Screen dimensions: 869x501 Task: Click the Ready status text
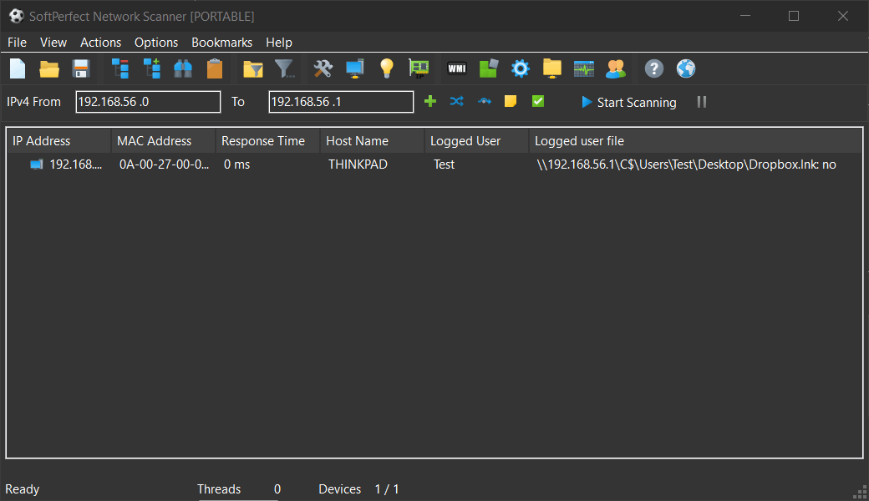[x=23, y=489]
